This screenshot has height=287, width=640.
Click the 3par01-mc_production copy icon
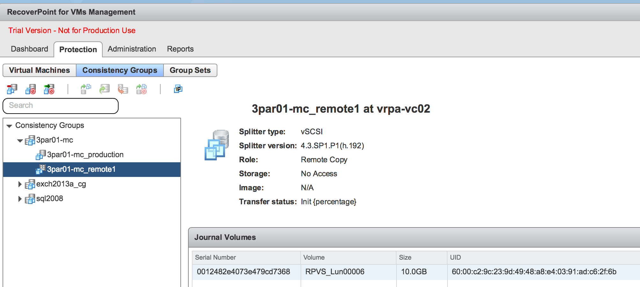41,155
